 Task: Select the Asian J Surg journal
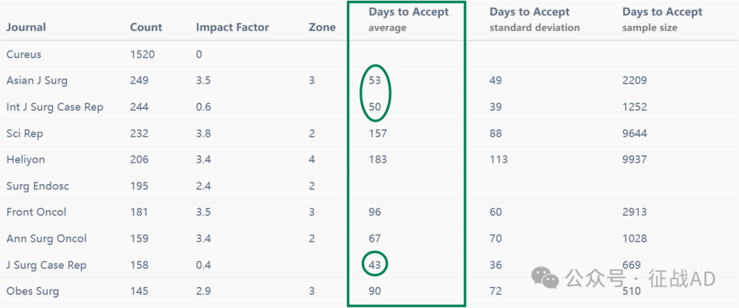tap(37, 81)
